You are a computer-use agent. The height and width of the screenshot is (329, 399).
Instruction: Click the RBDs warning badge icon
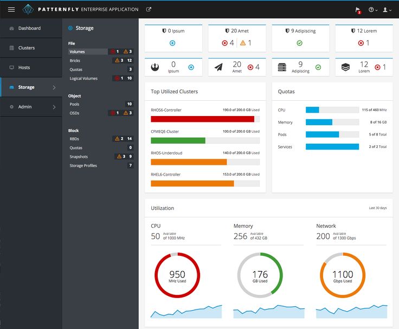point(117,138)
